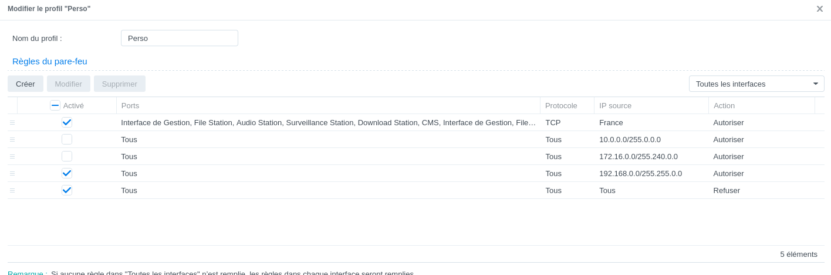This screenshot has width=831, height=275.
Task: Click drag handle of the 172.16.0.0 rule
Action: 12,157
